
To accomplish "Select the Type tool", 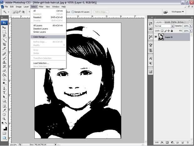I will pyautogui.click(x=4, y=93).
